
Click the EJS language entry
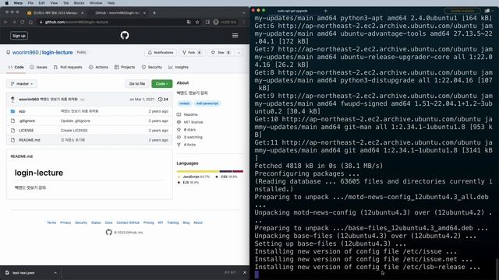[189, 183]
